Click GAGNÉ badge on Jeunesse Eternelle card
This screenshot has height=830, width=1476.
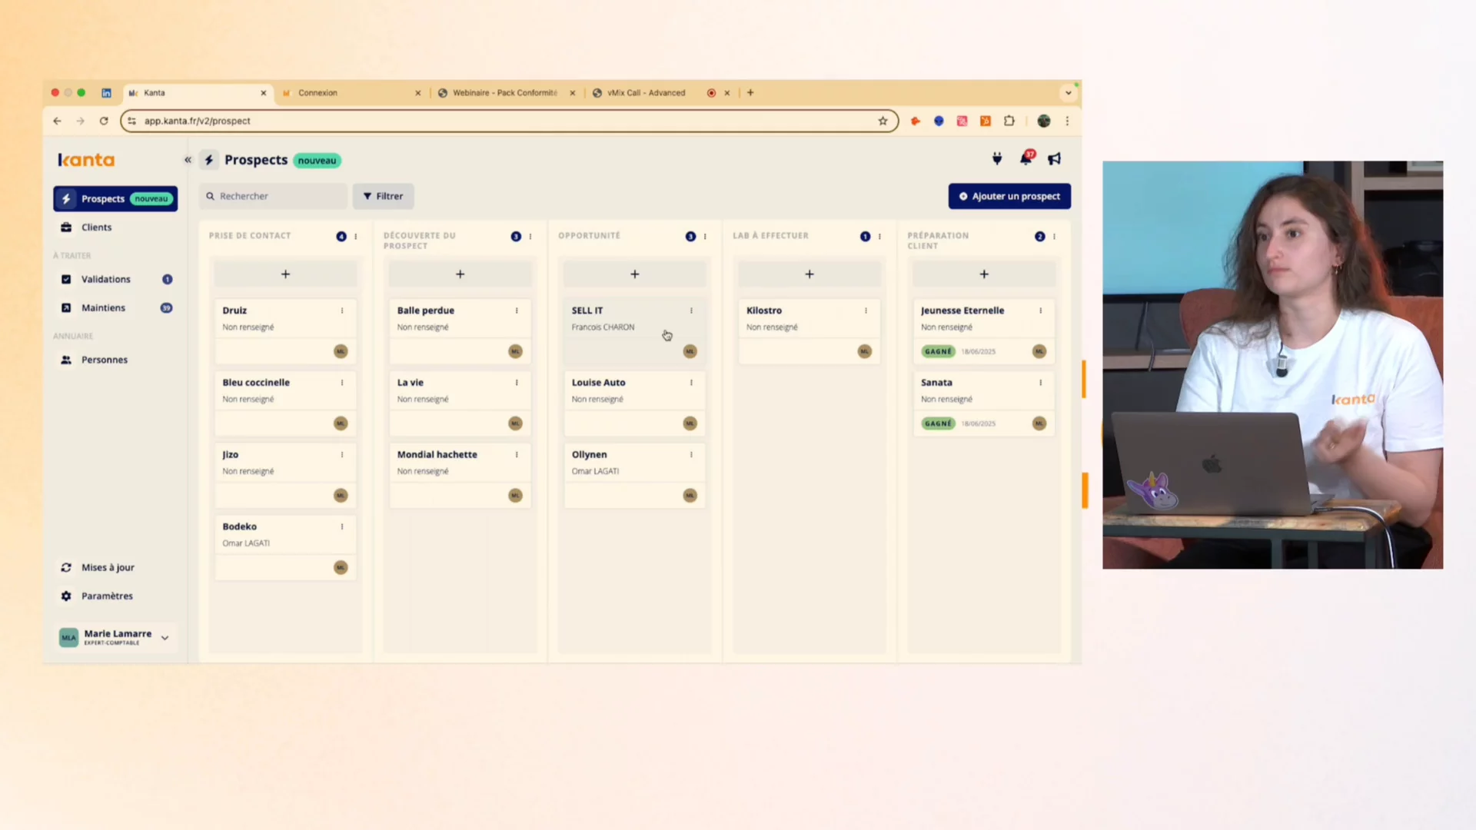tap(938, 351)
